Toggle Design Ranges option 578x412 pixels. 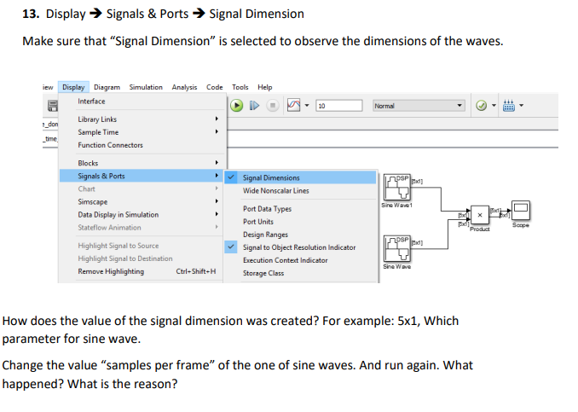[300, 235]
